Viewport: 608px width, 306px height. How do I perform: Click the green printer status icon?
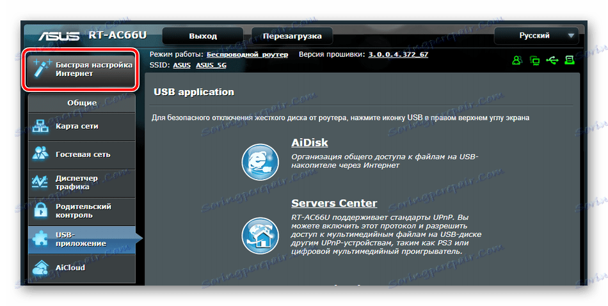click(569, 60)
